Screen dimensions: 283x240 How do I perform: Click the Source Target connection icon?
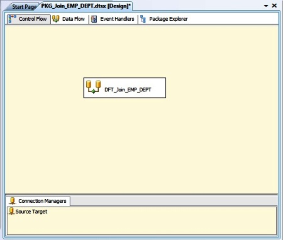tap(11, 211)
